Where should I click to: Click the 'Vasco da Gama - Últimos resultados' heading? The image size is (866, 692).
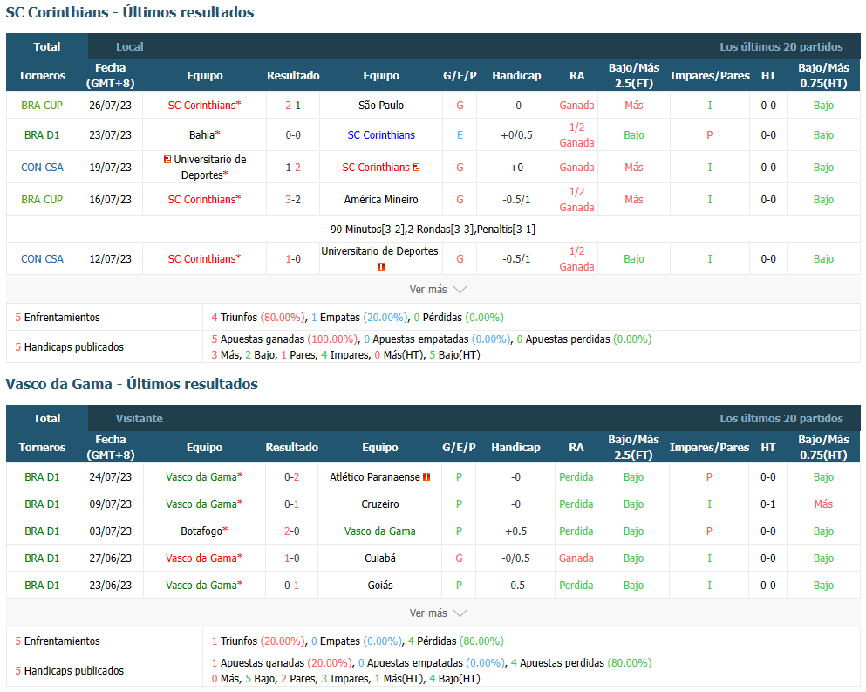pyautogui.click(x=132, y=384)
